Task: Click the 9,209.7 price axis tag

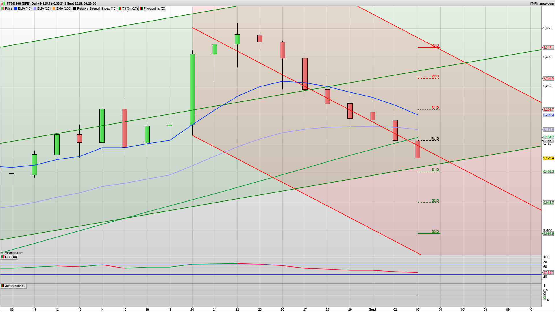Action: pos(548,109)
